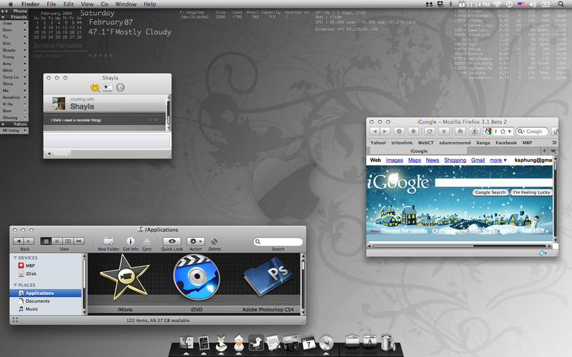
Task: Show more bookmarks with the chevron
Action: point(554,143)
